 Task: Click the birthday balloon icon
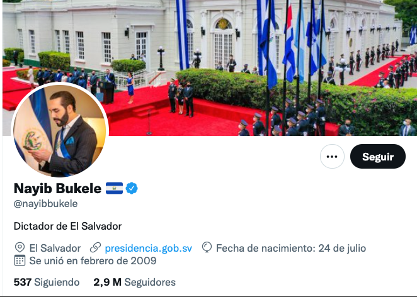click(207, 247)
